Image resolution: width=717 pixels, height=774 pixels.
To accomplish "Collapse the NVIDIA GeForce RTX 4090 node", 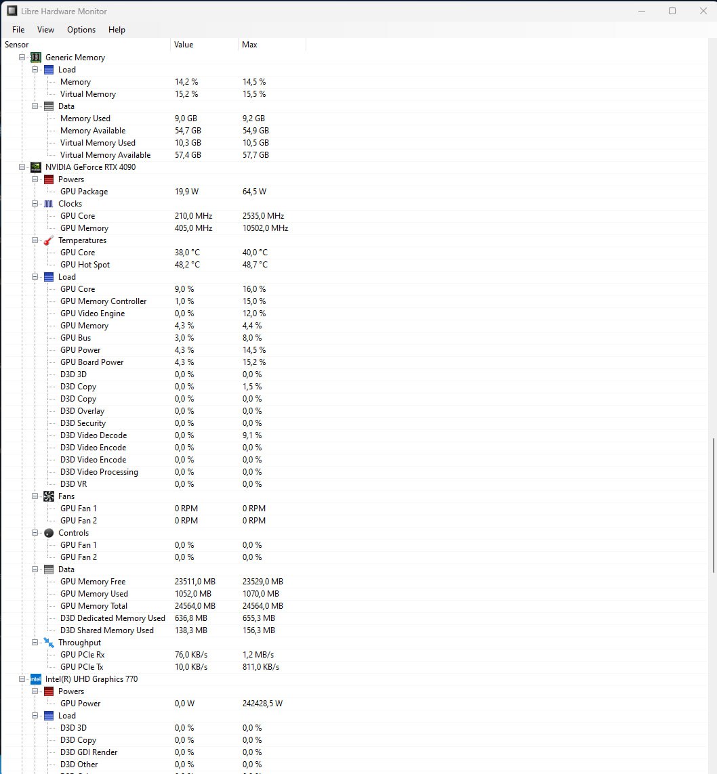I will (22, 167).
